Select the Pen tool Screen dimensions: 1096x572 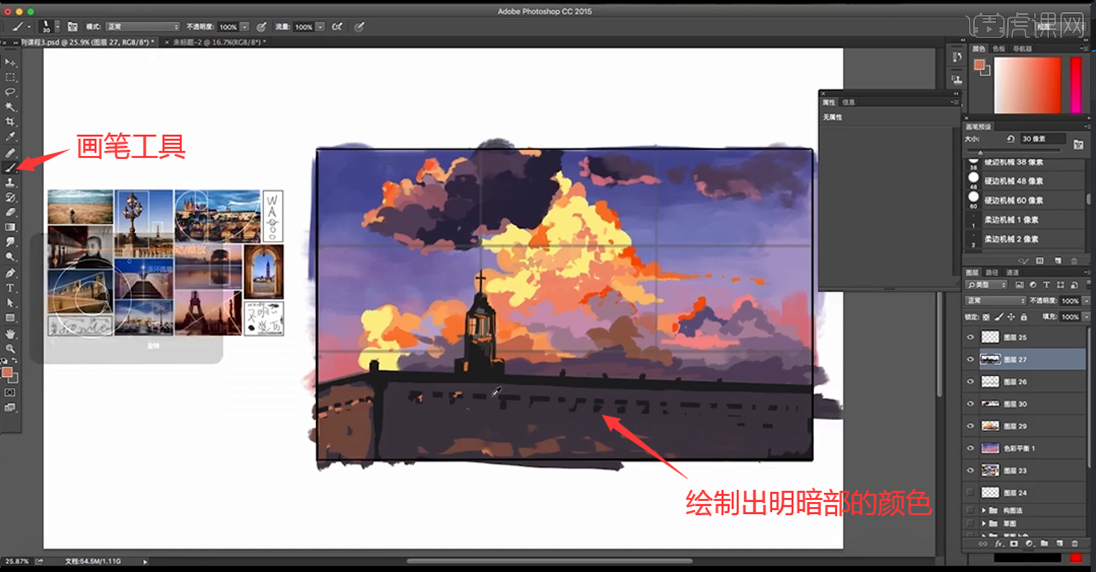coord(10,273)
